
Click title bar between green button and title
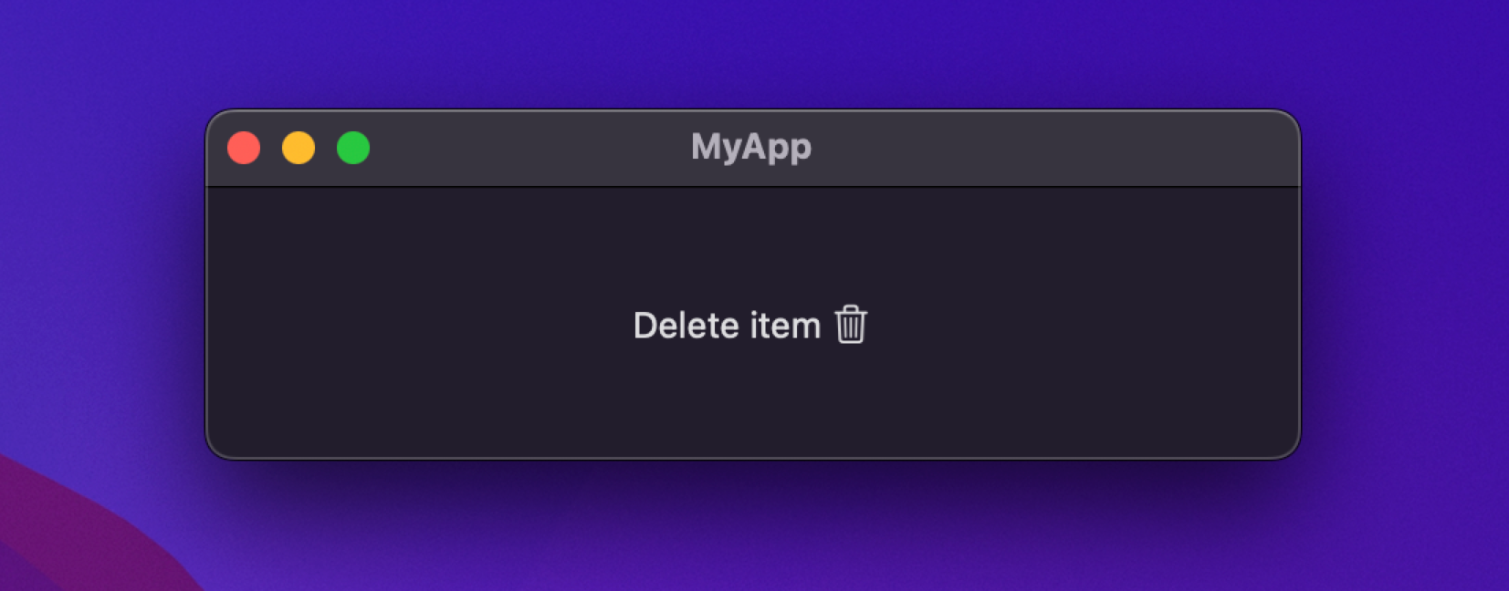(x=529, y=148)
